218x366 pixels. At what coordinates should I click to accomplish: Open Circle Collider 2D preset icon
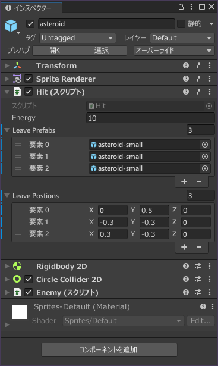[198, 279]
